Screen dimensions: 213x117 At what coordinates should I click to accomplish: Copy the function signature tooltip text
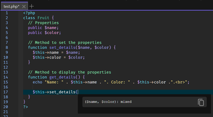click(201, 102)
